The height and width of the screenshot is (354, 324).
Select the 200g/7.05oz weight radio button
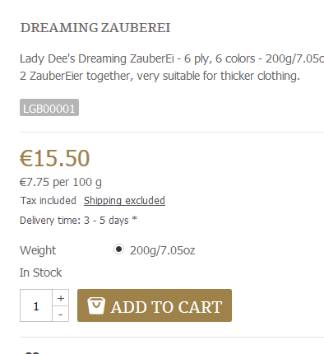(118, 249)
